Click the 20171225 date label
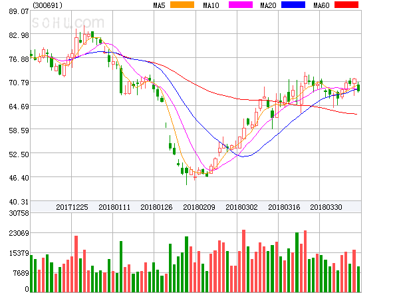Screen dimensions: 399x293 tap(72, 207)
